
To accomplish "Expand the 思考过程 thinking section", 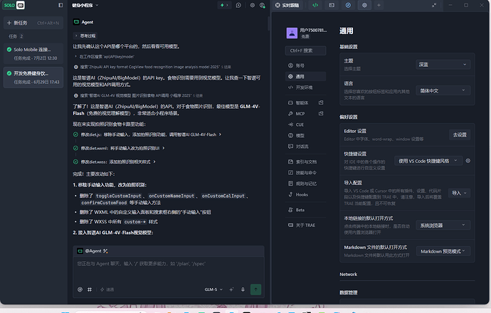I will click(85, 36).
